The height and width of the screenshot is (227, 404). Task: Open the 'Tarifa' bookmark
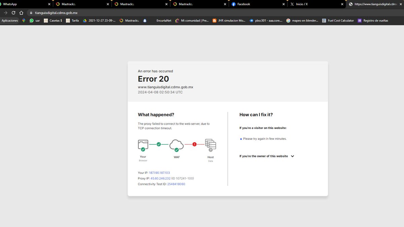point(72,21)
